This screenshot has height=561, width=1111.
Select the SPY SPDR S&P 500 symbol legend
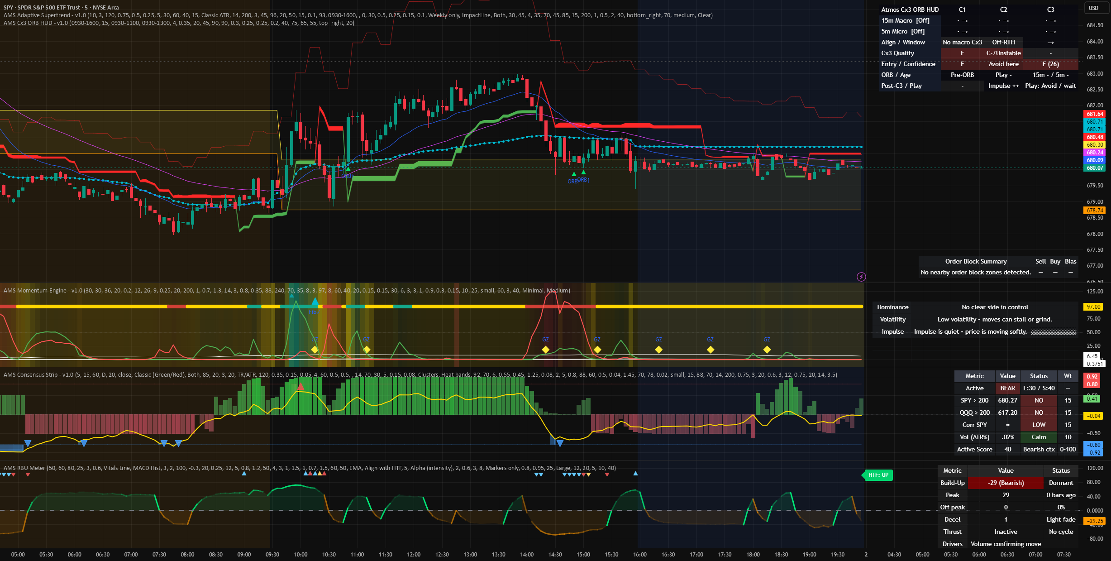pyautogui.click(x=61, y=7)
